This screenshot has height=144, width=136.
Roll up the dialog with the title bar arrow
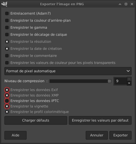pos(120,4)
